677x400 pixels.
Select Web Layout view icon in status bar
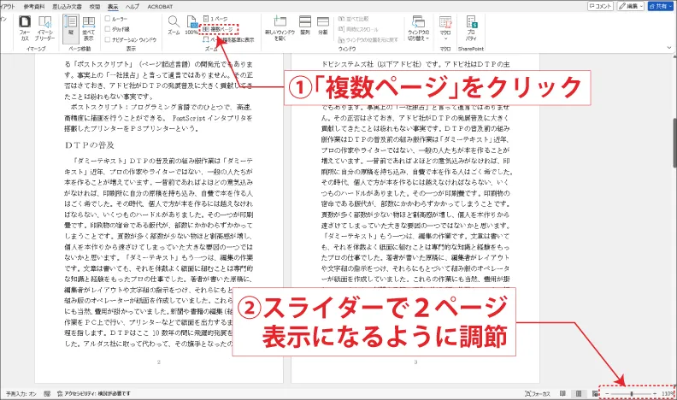(x=595, y=393)
